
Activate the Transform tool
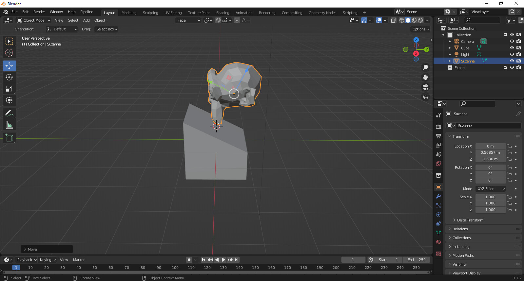click(x=9, y=100)
